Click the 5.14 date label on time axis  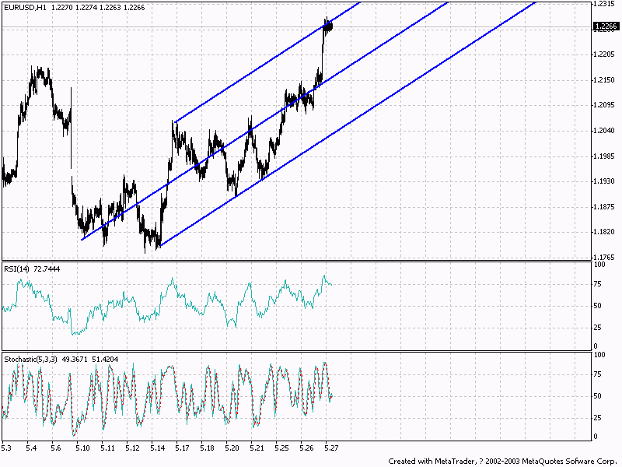158,448
